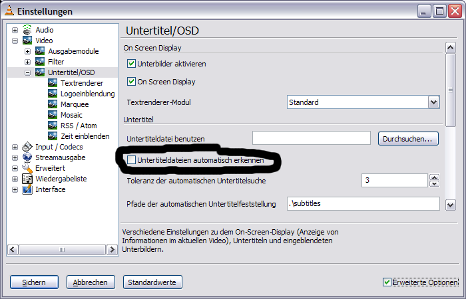Click the Mosaic icon
This screenshot has width=466, height=299.
pyautogui.click(x=53, y=115)
